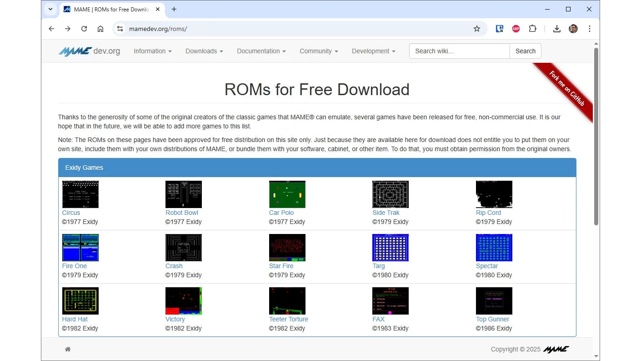Click the Car Polo game thumbnail
Image resolution: width=641 pixels, height=361 pixels.
(287, 194)
